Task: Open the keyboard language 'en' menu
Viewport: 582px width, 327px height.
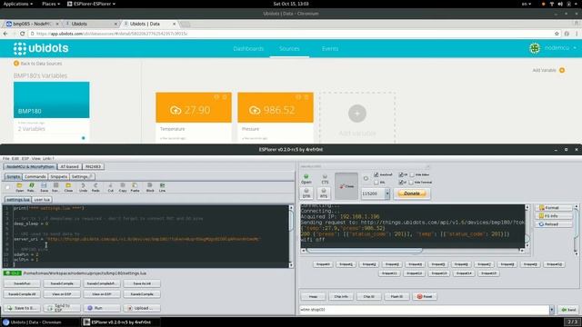Action: [x=527, y=4]
